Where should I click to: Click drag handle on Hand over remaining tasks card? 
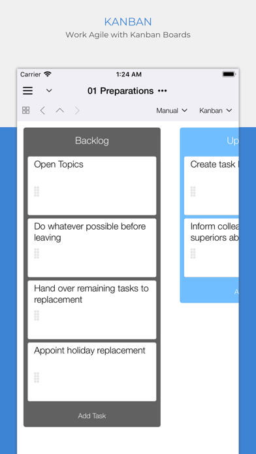click(x=37, y=315)
